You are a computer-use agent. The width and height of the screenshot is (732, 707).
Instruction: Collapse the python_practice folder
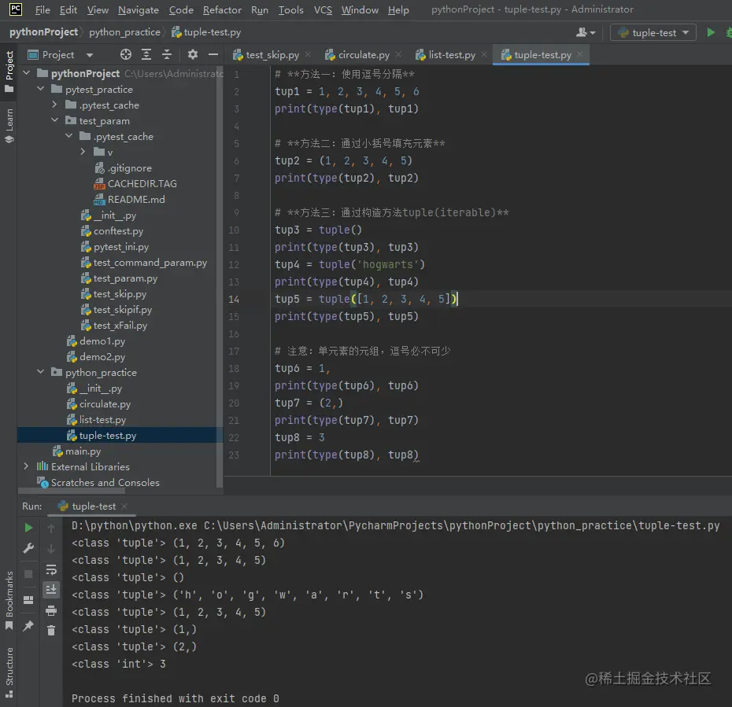tap(41, 372)
